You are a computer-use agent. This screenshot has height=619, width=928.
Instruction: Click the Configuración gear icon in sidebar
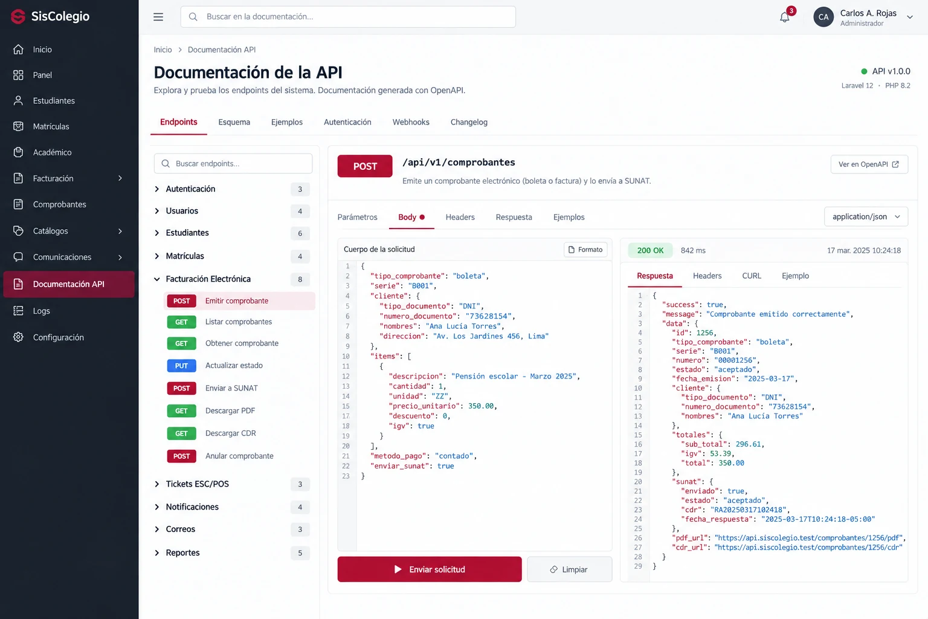19,337
